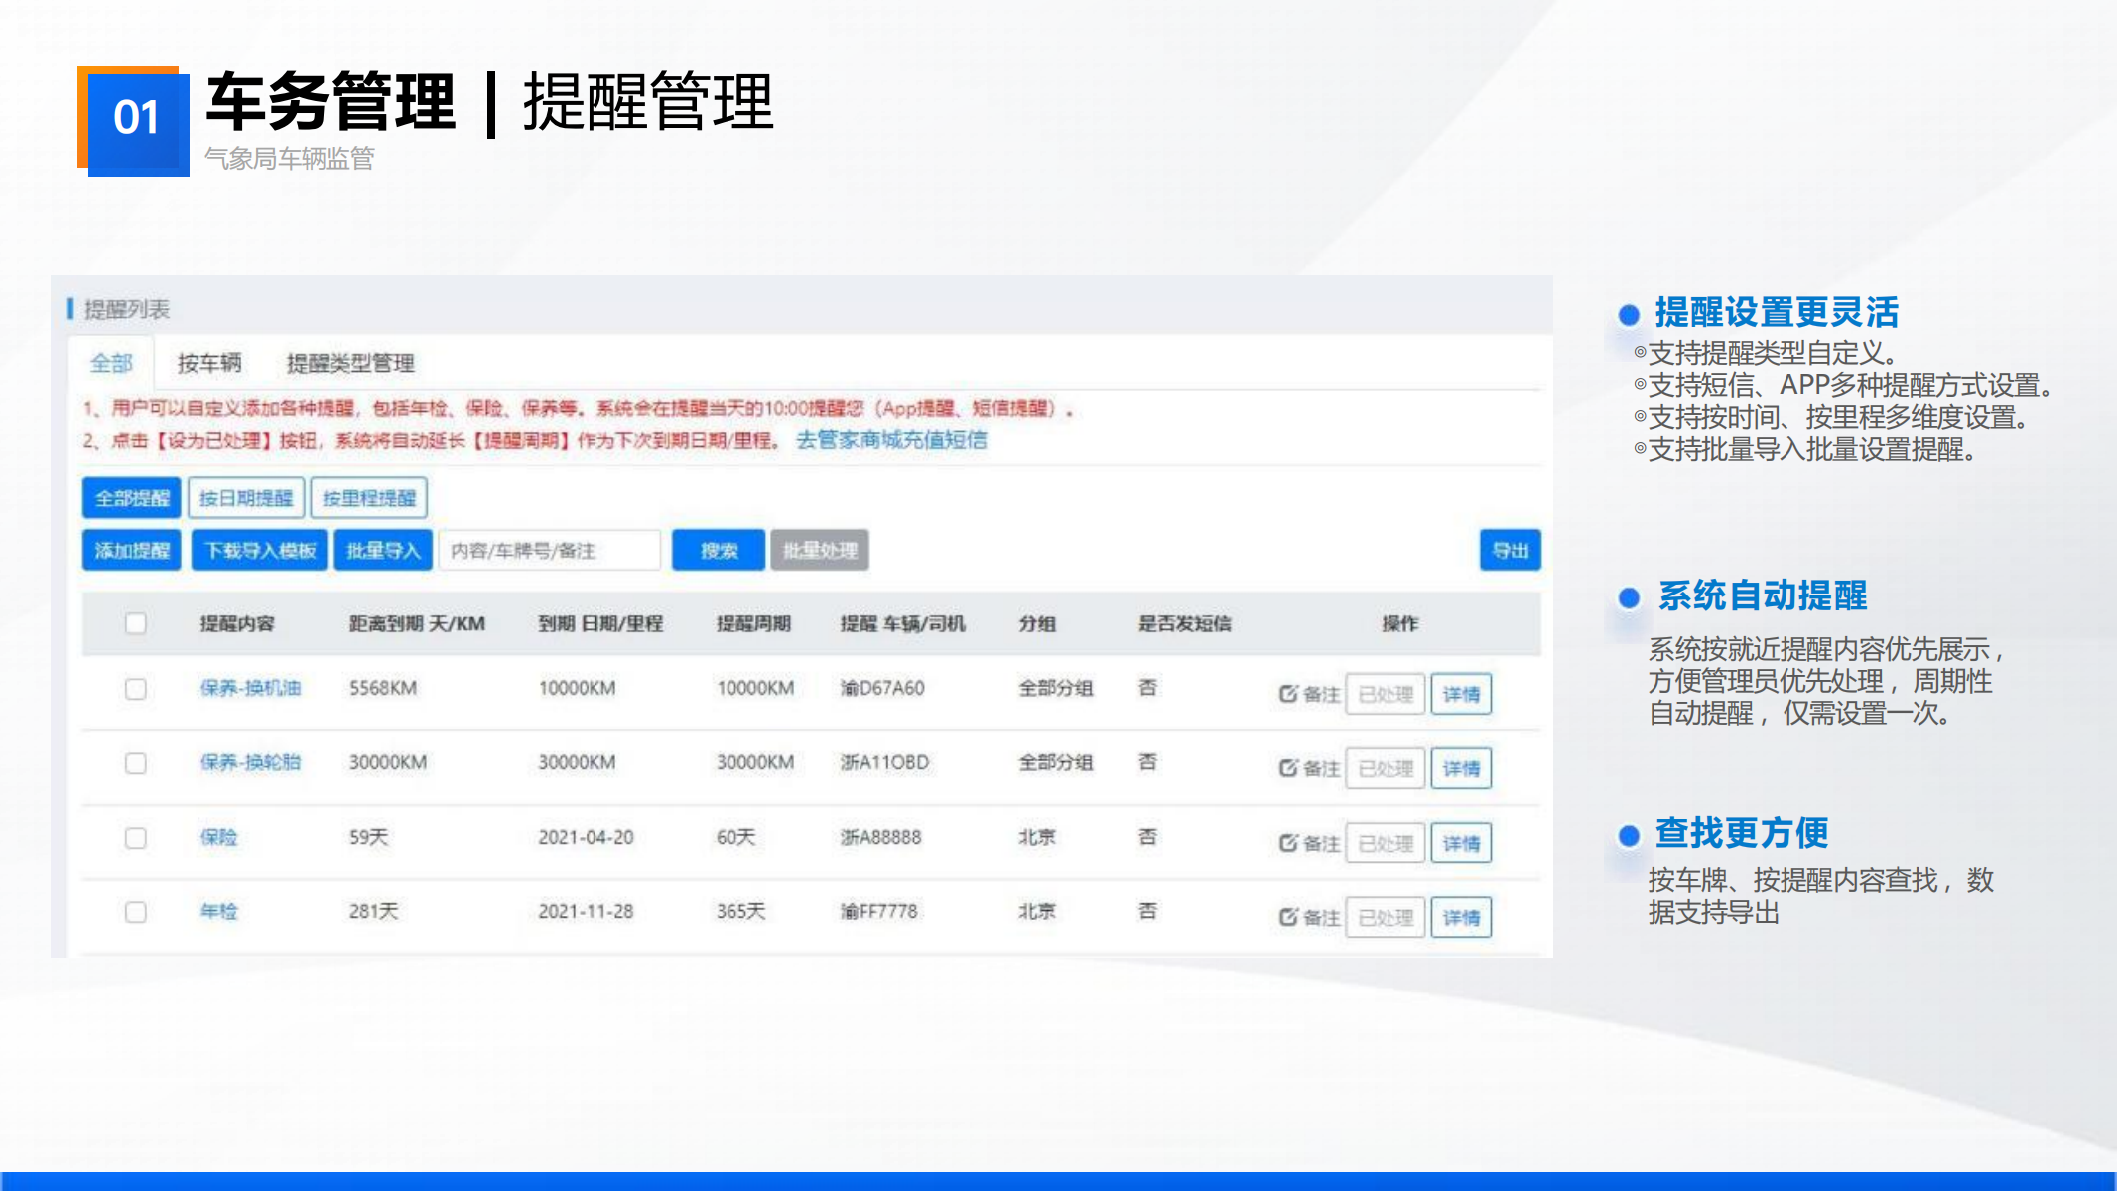
Task: Click 下载导入模板 button
Action: [260, 550]
